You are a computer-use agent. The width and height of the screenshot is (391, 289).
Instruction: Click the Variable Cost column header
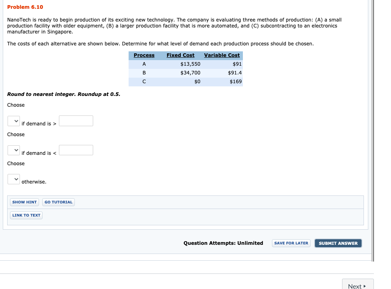click(x=222, y=55)
